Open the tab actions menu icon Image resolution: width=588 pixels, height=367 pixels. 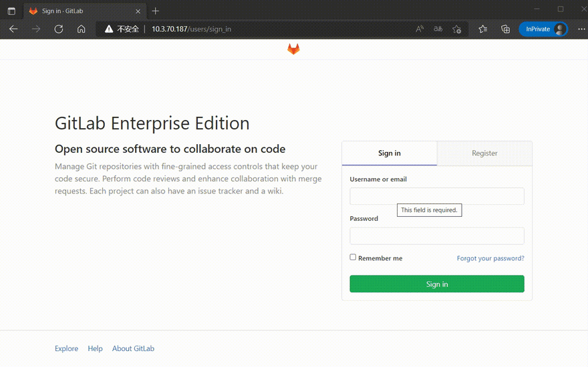point(11,11)
